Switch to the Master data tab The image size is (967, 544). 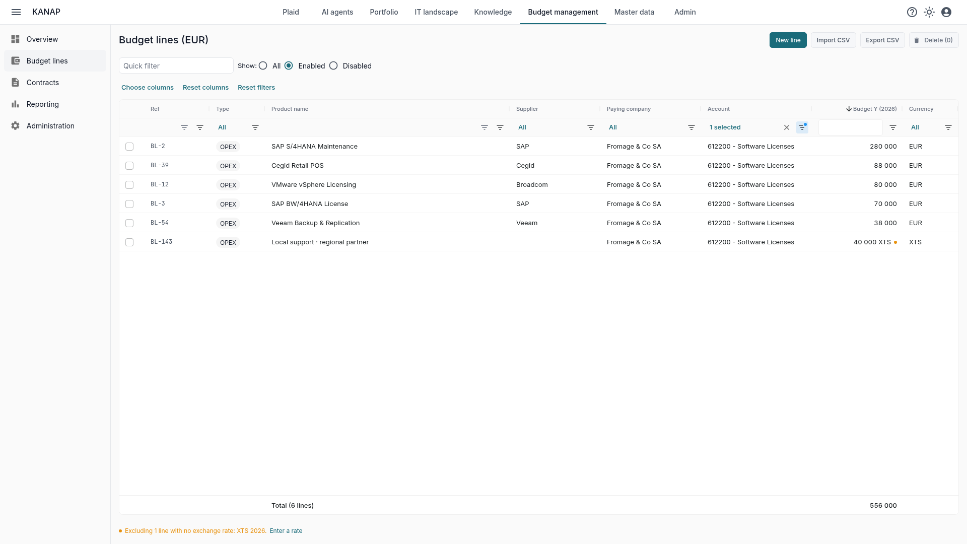click(634, 12)
